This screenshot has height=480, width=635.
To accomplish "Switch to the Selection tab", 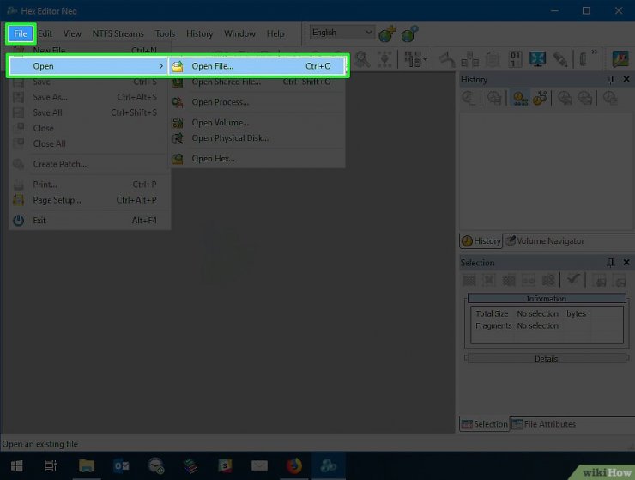I will point(484,424).
